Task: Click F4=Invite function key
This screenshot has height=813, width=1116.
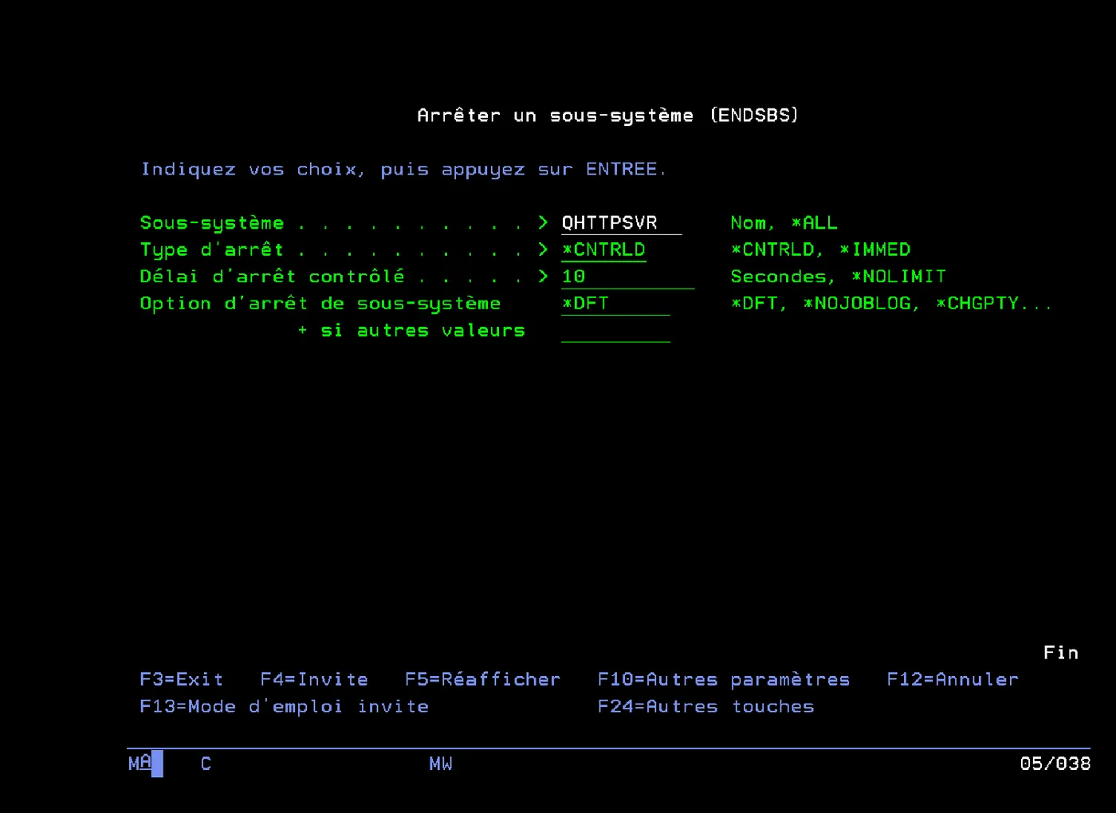Action: tap(314, 679)
